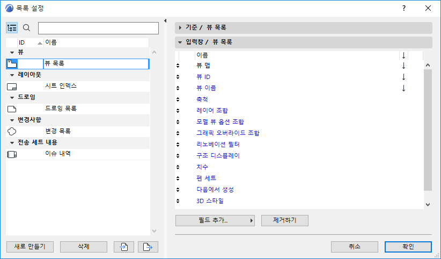Open the 필드 추가... dropdown
Image resolution: width=441 pixels, height=259 pixels.
click(x=215, y=220)
